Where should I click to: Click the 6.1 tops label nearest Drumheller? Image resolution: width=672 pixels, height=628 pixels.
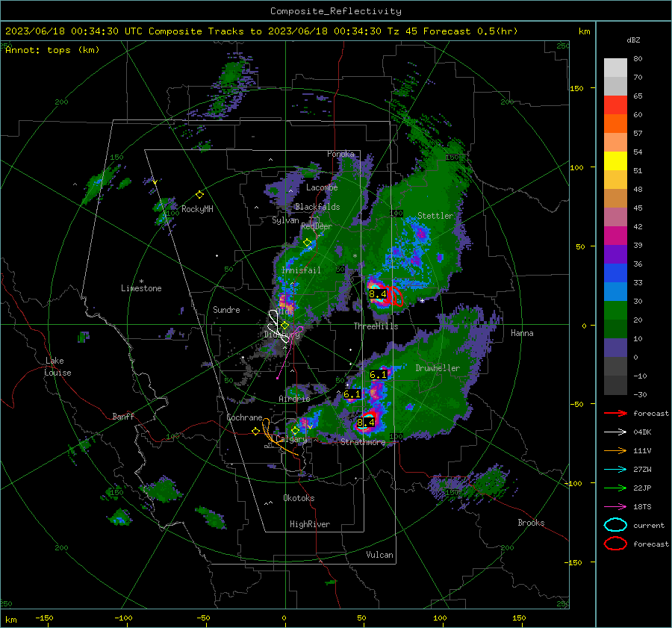378,375
